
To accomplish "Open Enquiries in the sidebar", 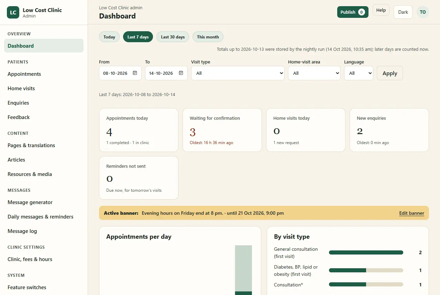I will coord(44,103).
